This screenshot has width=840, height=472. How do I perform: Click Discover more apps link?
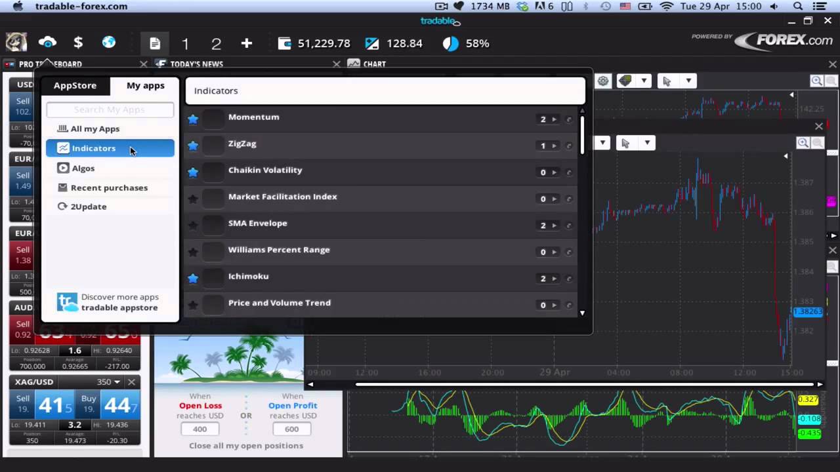[x=119, y=297]
